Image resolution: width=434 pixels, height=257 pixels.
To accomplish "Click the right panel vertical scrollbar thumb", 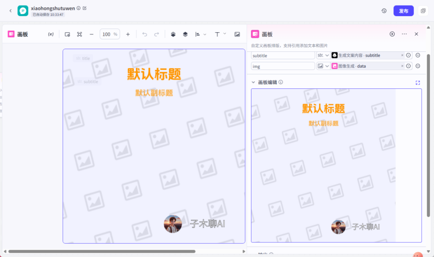I will [428, 136].
